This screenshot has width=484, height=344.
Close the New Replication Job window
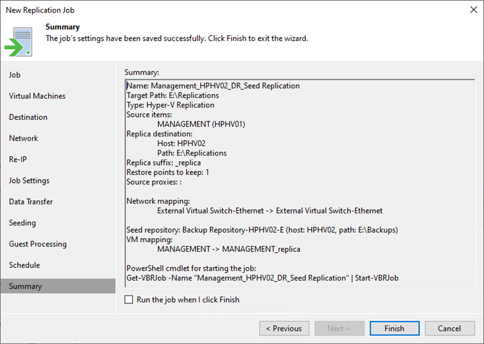coord(473,10)
